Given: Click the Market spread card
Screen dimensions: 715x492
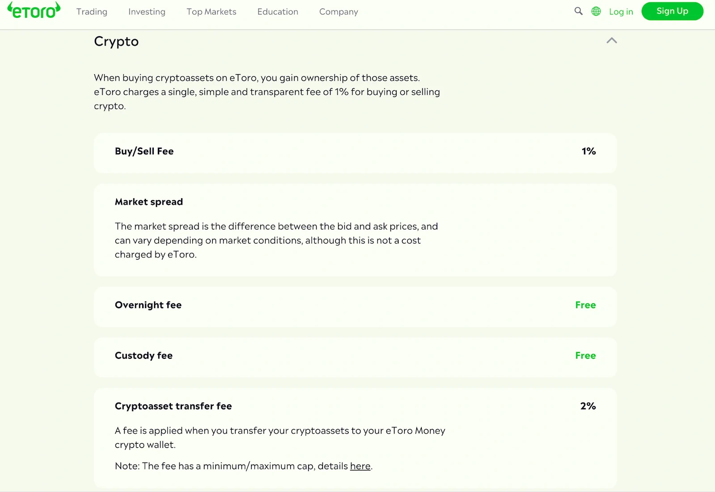Looking at the screenshot, I should pos(355,230).
